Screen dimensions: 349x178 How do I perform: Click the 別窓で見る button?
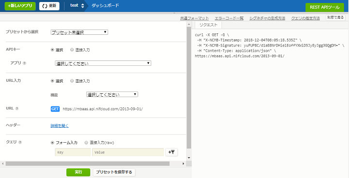click(335, 17)
